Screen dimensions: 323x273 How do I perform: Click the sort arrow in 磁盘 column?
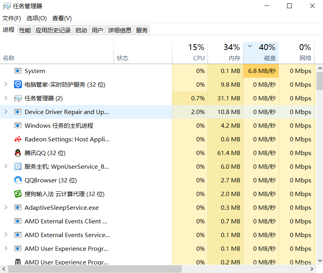click(250, 46)
